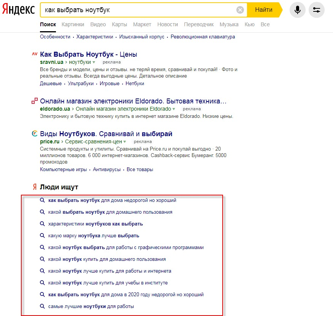Open the Переводчик tab
333x316 pixels.
click(x=199, y=24)
